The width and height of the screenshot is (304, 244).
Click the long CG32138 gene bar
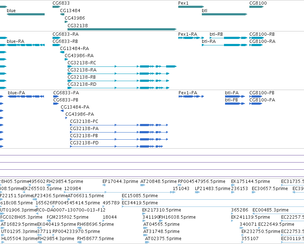click(122, 29)
